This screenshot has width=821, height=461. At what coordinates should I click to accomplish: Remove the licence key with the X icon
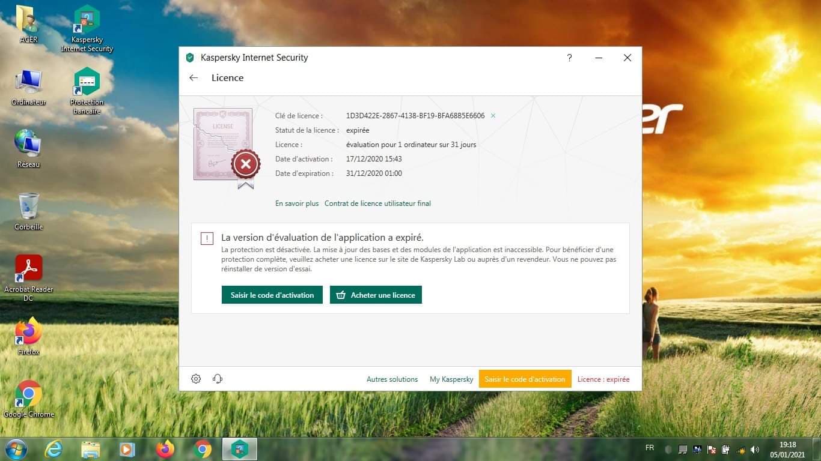493,116
